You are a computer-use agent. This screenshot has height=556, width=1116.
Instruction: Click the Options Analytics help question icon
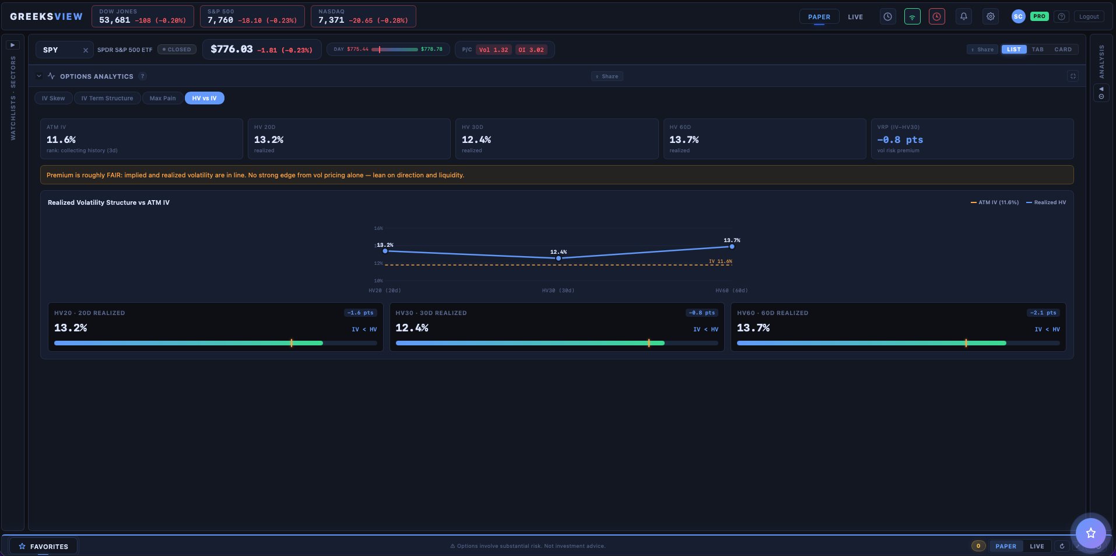[142, 76]
